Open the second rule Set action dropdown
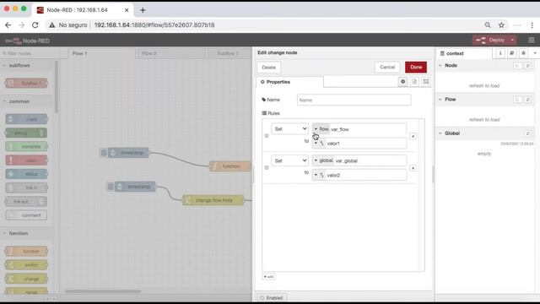The image size is (540, 304). tap(289, 160)
